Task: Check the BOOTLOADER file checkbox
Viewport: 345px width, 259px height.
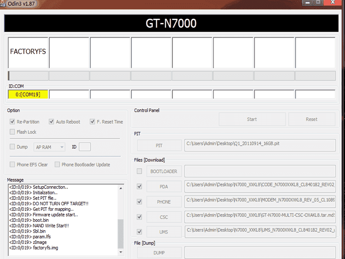Action: pos(139,171)
